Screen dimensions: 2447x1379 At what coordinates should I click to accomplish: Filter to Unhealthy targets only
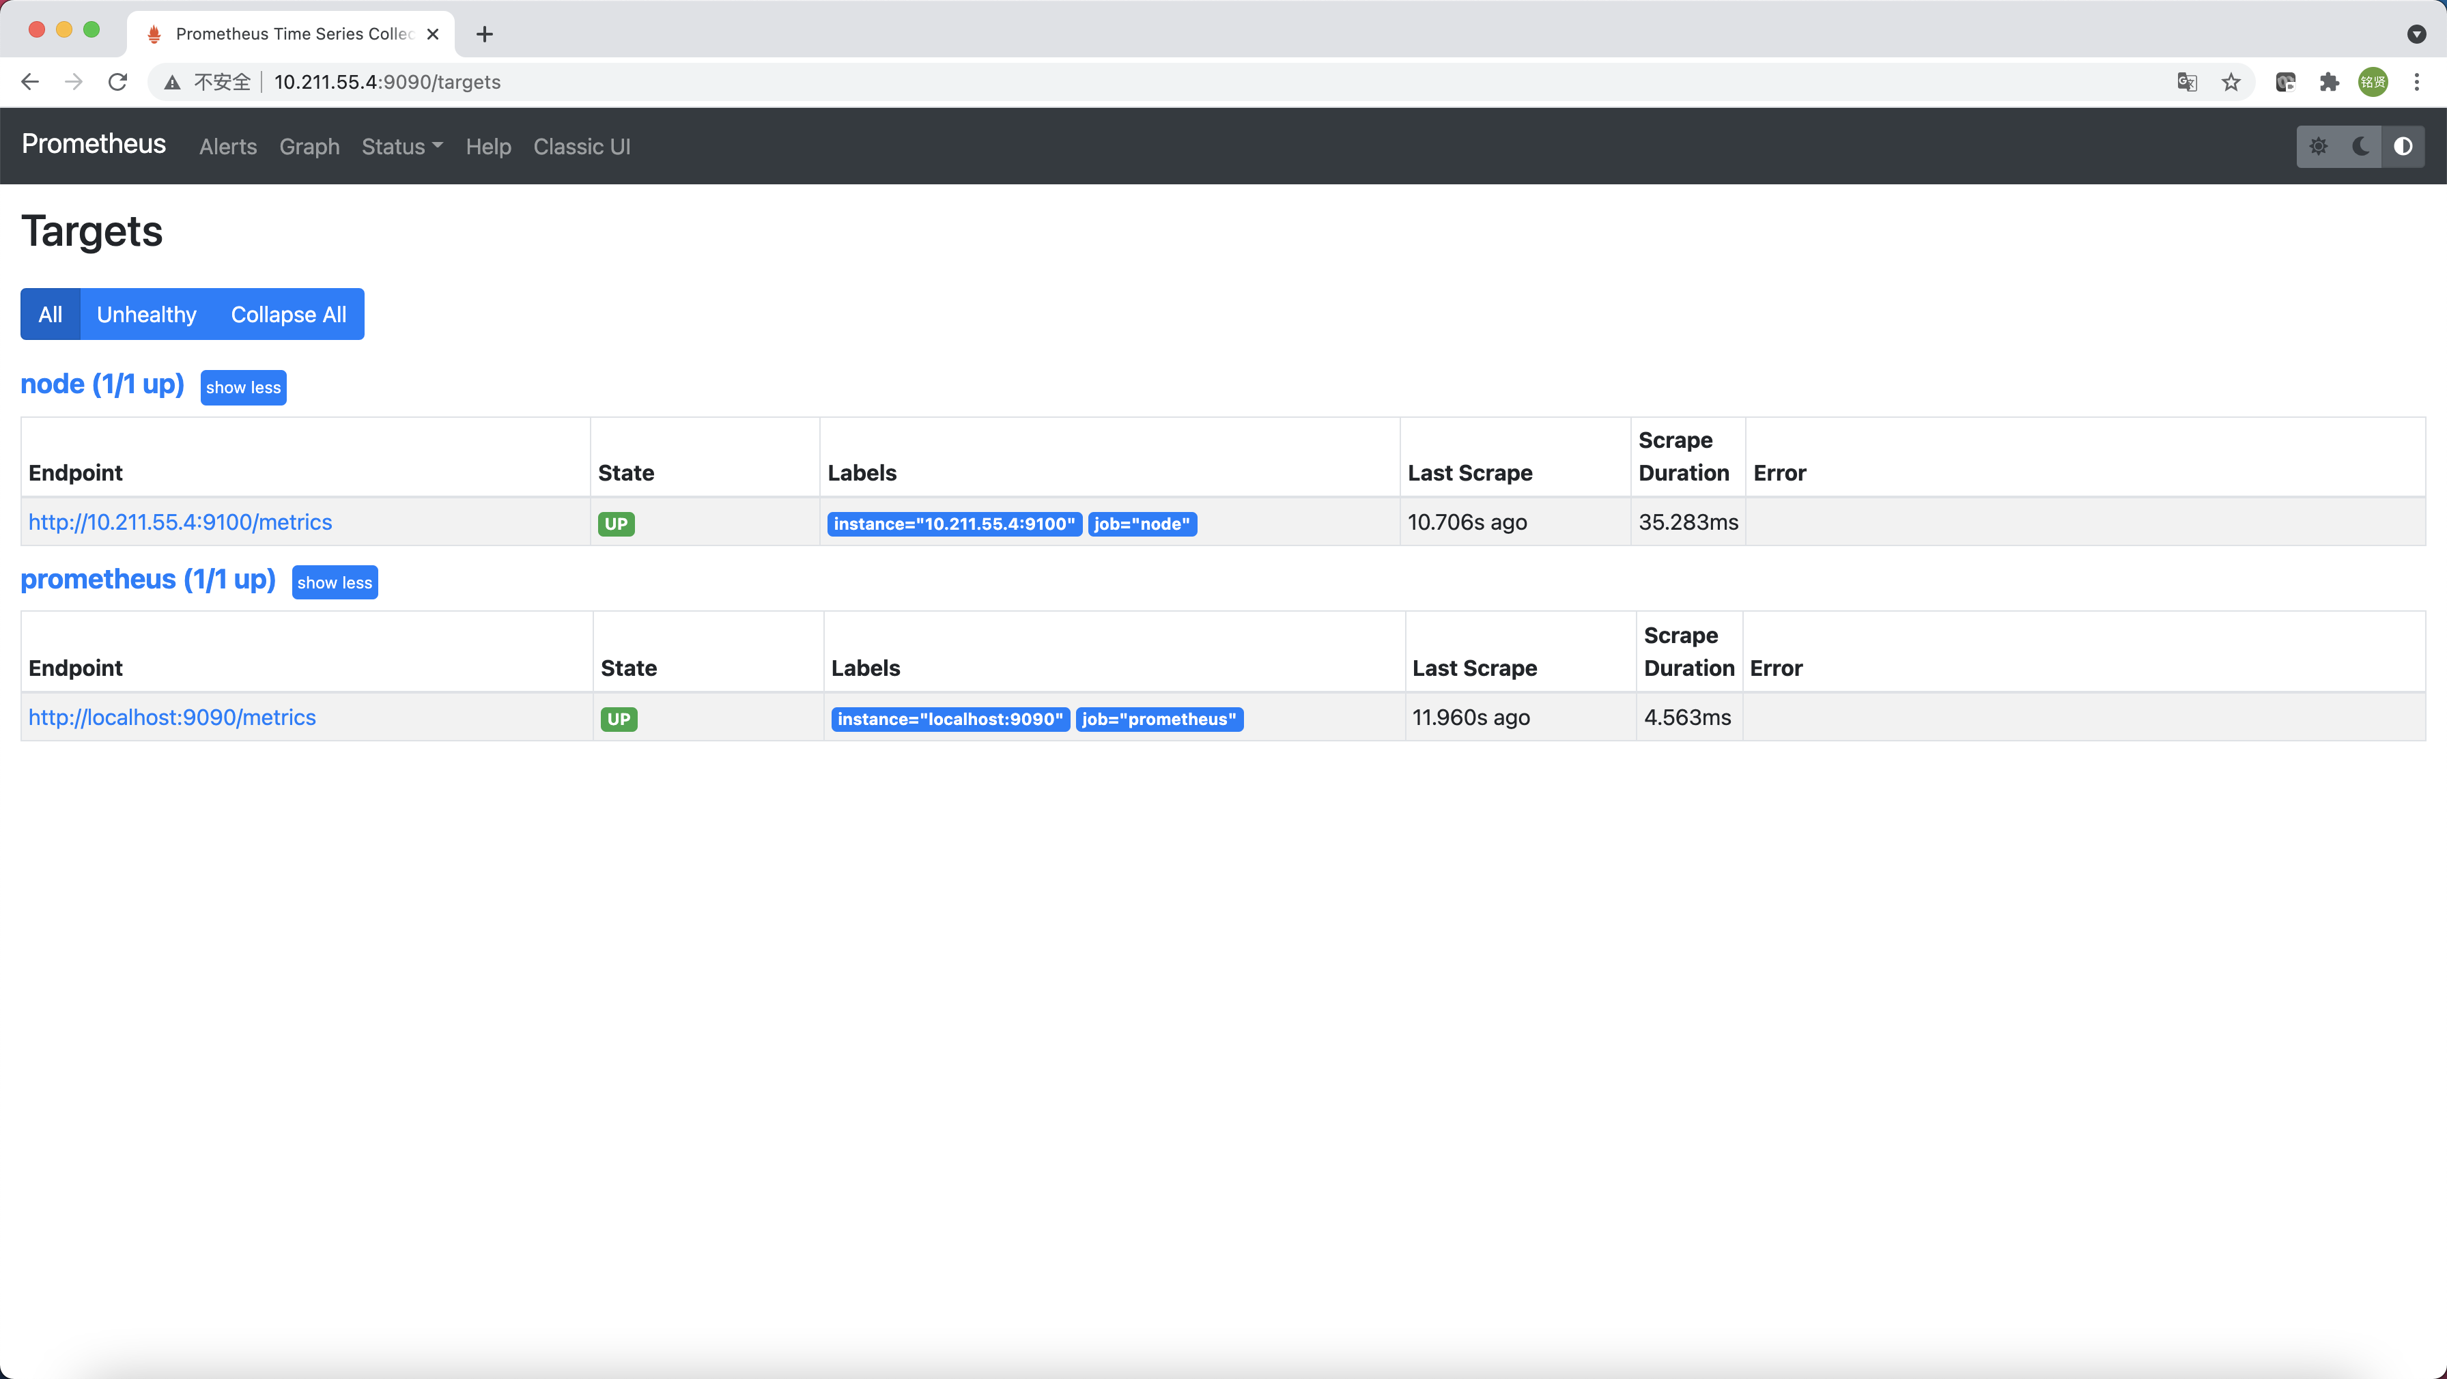point(146,314)
